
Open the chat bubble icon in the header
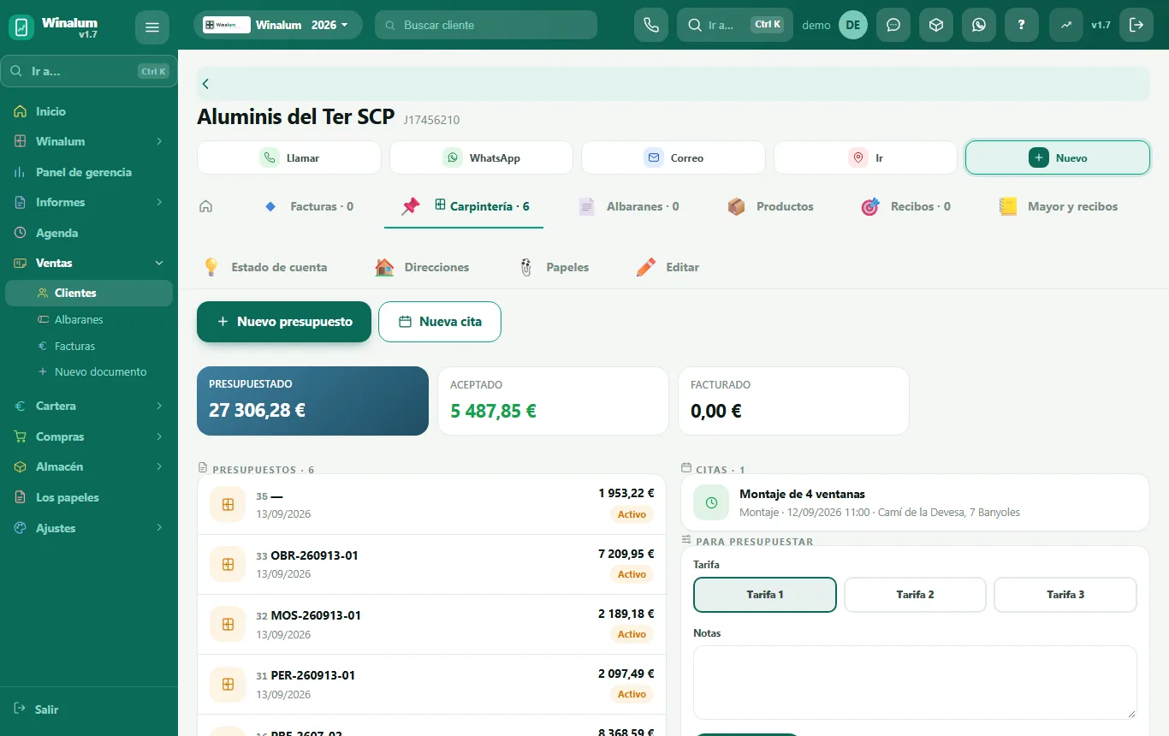point(893,25)
